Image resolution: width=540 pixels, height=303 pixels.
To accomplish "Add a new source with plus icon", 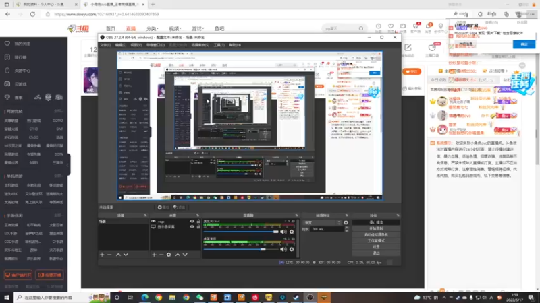I will (x=154, y=255).
